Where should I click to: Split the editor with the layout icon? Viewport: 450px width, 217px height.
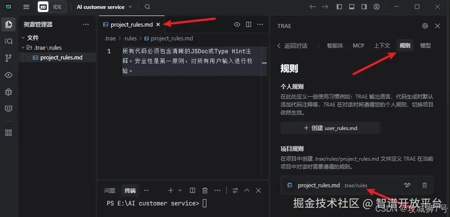pos(249,24)
